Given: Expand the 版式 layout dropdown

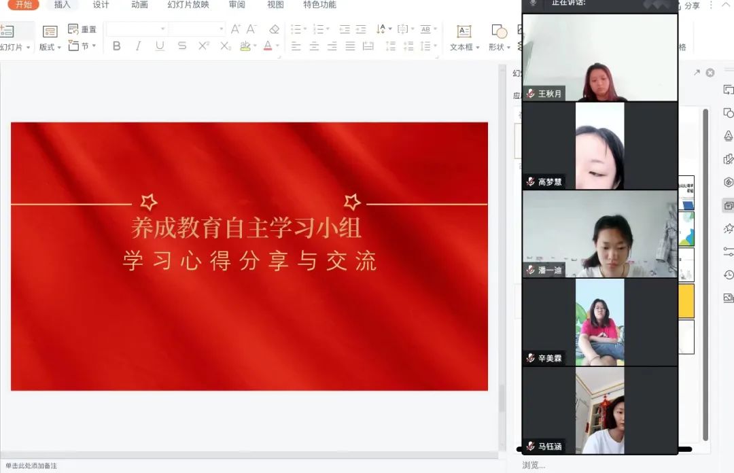Looking at the screenshot, I should (x=50, y=47).
